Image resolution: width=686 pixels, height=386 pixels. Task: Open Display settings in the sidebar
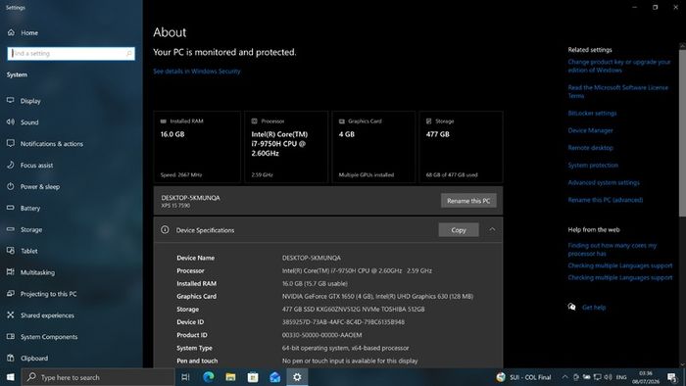pyautogui.click(x=24, y=101)
